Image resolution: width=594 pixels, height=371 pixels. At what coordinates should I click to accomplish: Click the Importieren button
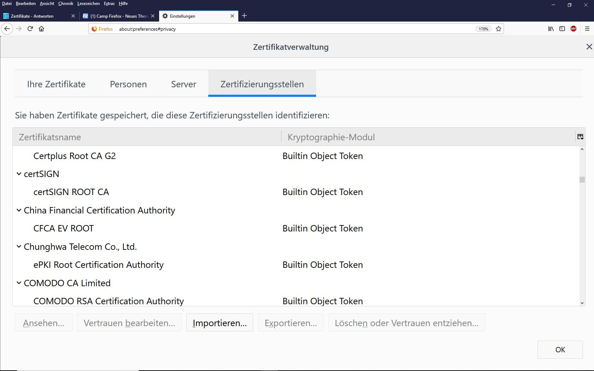coord(220,323)
